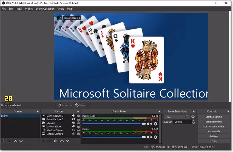Pop out the Sources dock panel
233x152 pixels.
(x=78, y=111)
